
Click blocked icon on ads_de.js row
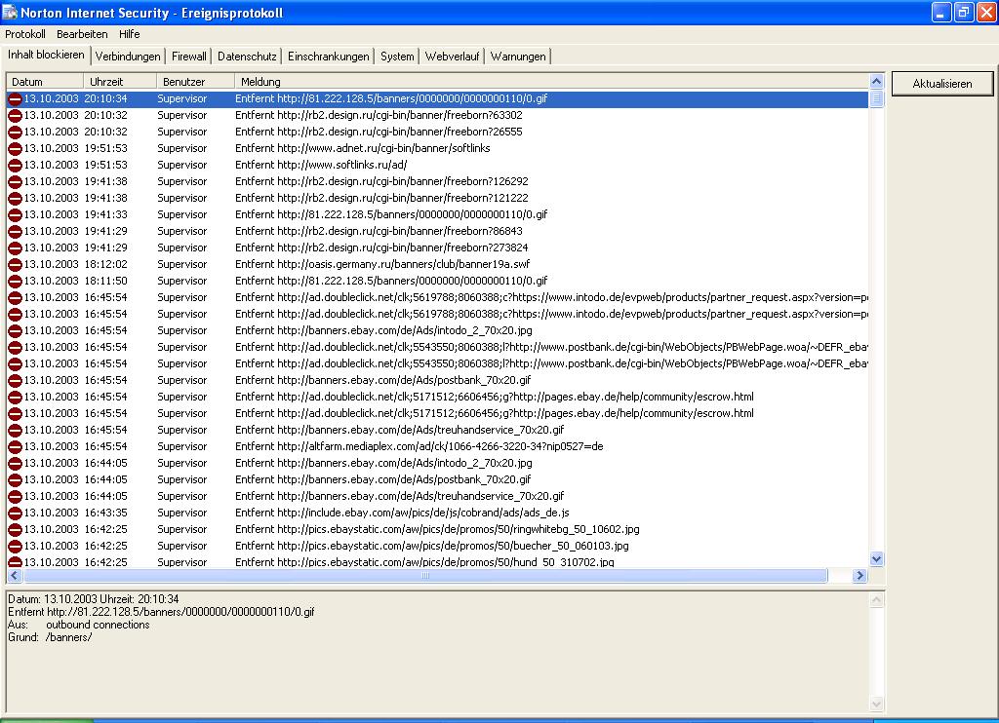(x=15, y=513)
